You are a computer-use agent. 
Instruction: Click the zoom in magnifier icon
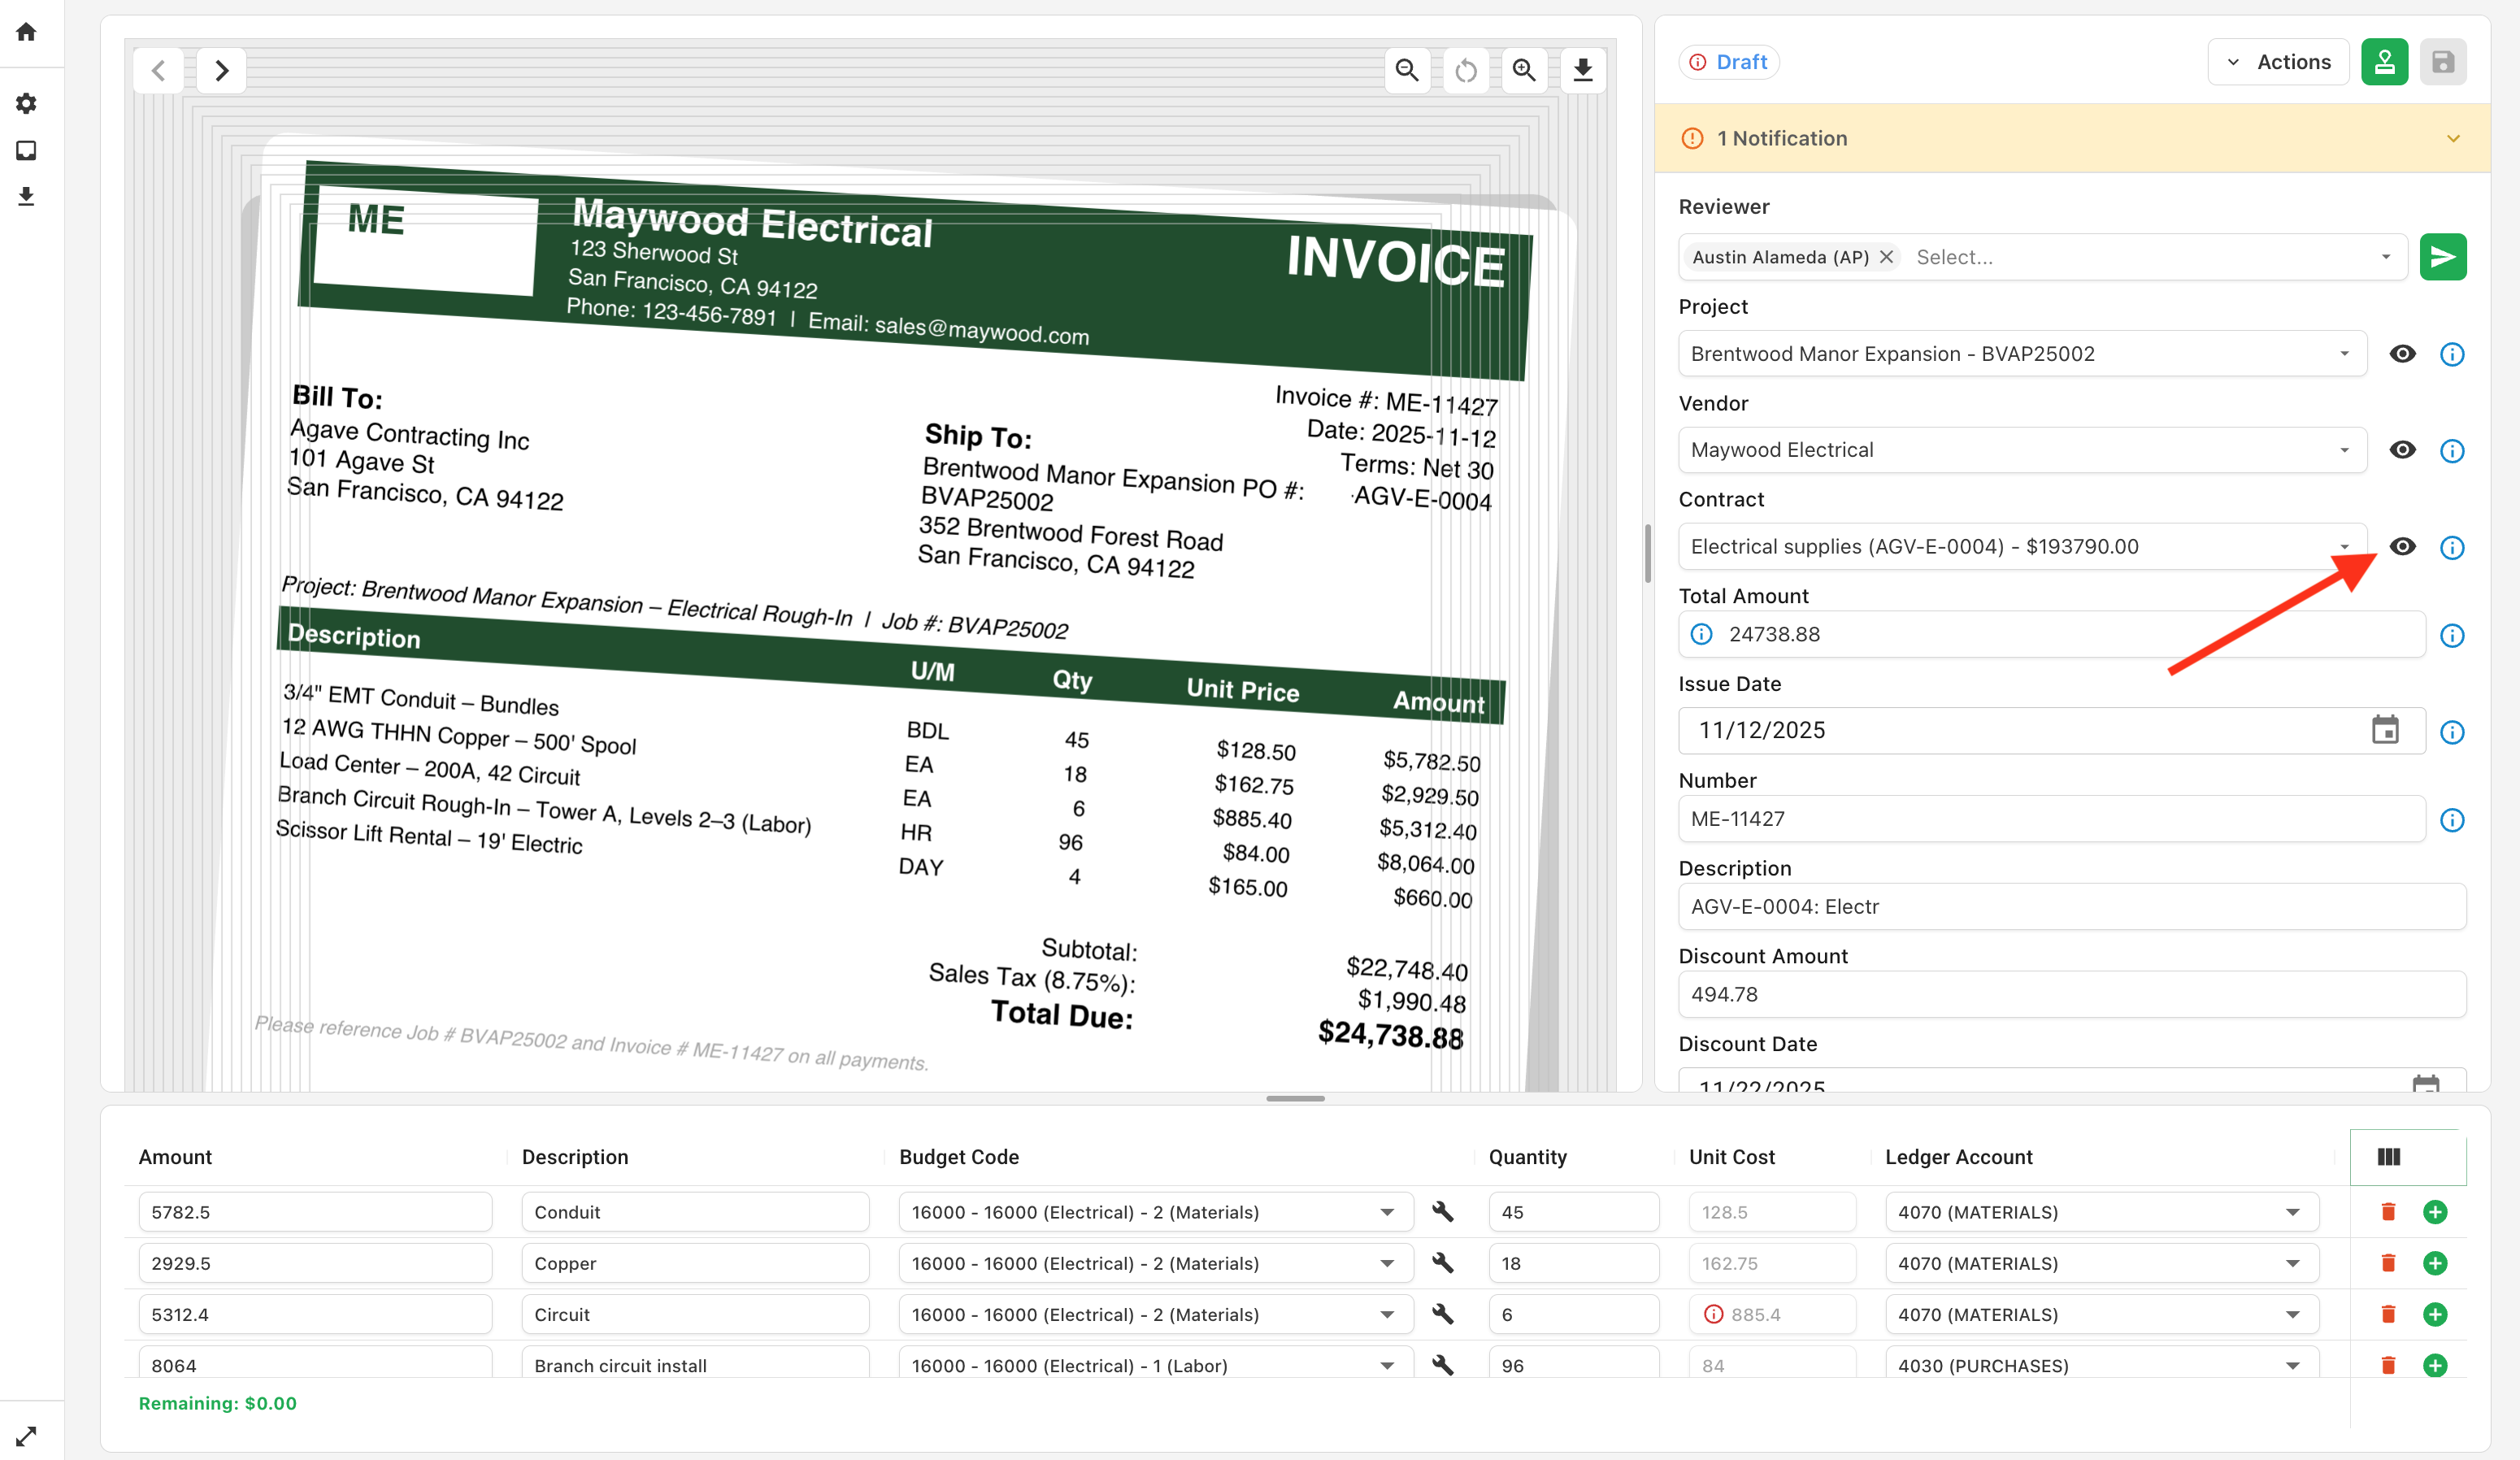point(1524,70)
